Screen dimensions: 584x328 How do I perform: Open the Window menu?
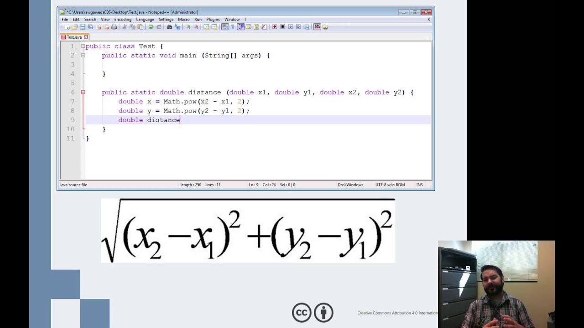(232, 20)
